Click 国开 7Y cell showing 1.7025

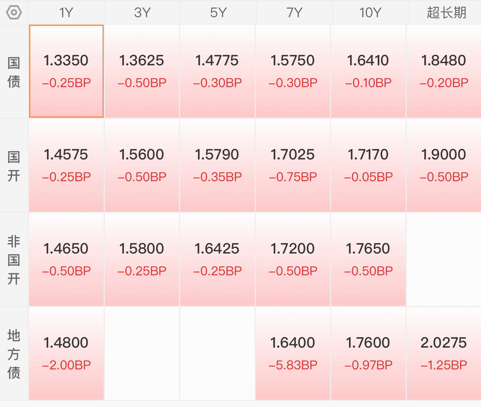click(293, 165)
